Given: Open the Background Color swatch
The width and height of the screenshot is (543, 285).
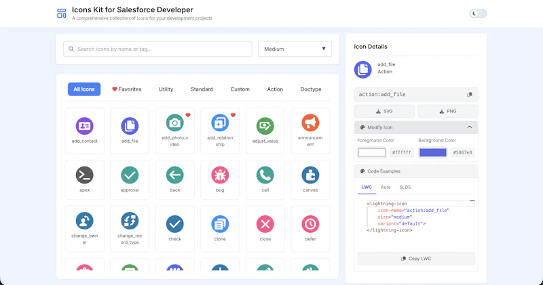Looking at the screenshot, I should coord(433,152).
